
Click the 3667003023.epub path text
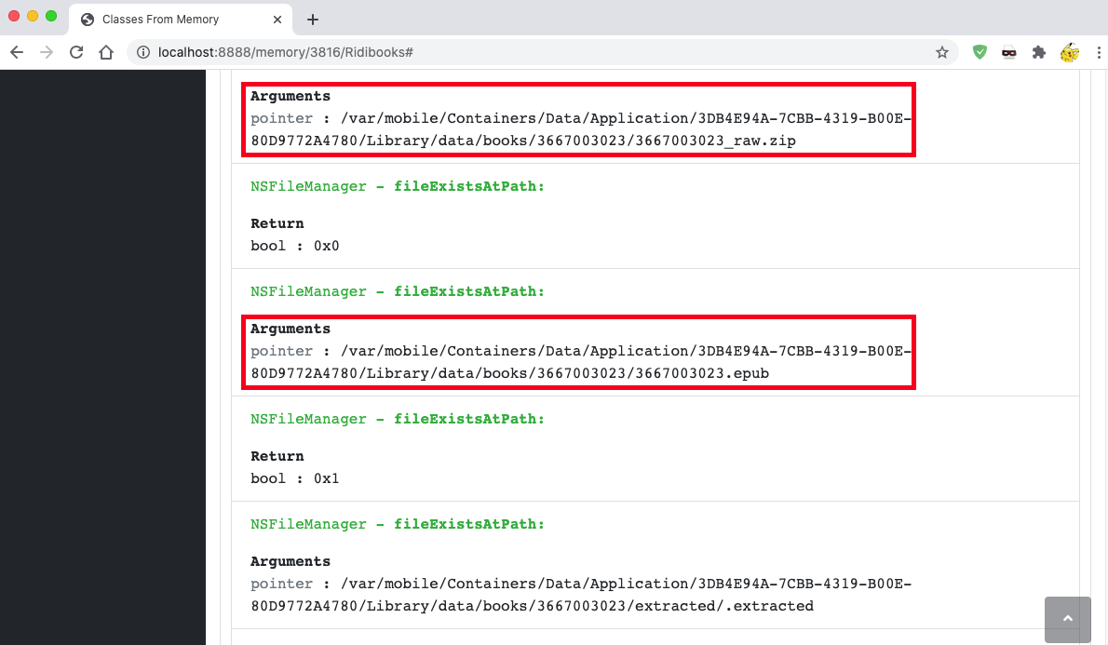[x=580, y=362]
